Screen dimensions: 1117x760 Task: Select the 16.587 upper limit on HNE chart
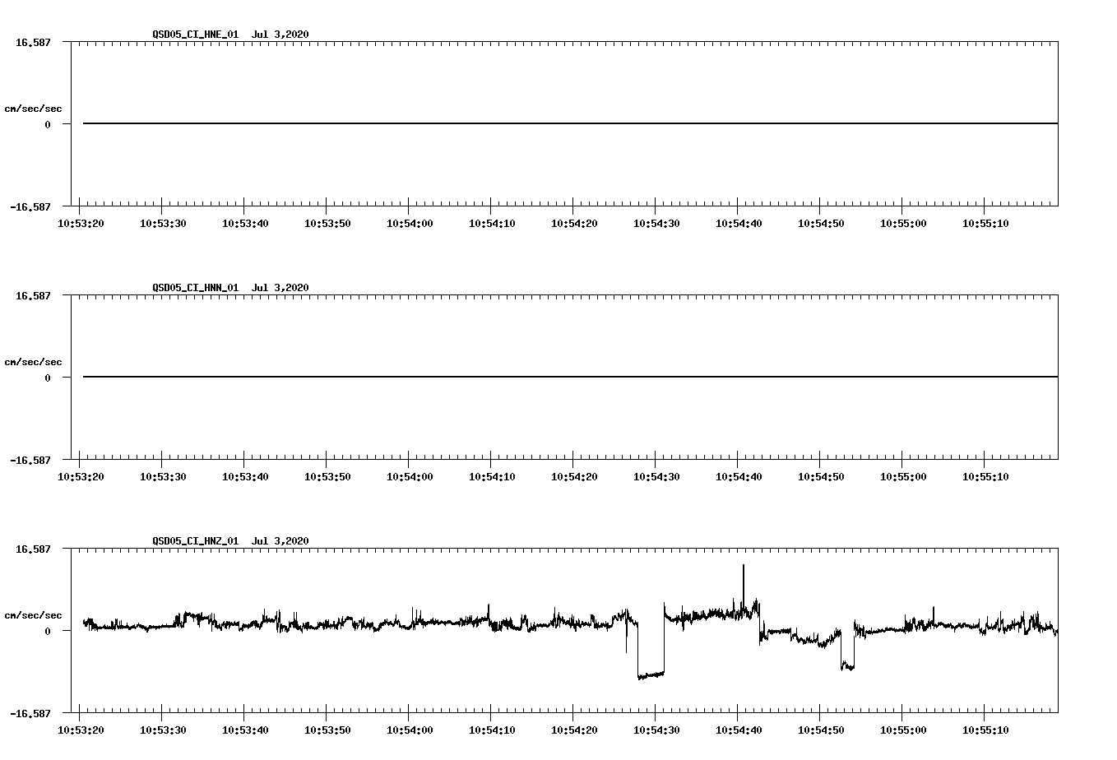[x=33, y=42]
